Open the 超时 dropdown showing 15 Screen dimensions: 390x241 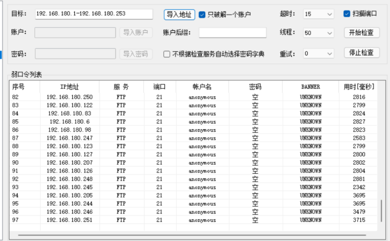(318, 14)
